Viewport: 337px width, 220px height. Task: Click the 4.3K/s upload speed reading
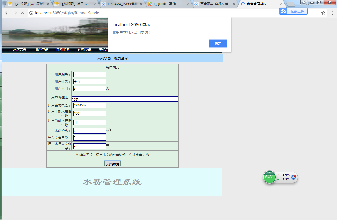(x=286, y=175)
